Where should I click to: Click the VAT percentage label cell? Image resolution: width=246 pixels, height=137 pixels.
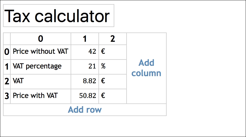[41, 66]
